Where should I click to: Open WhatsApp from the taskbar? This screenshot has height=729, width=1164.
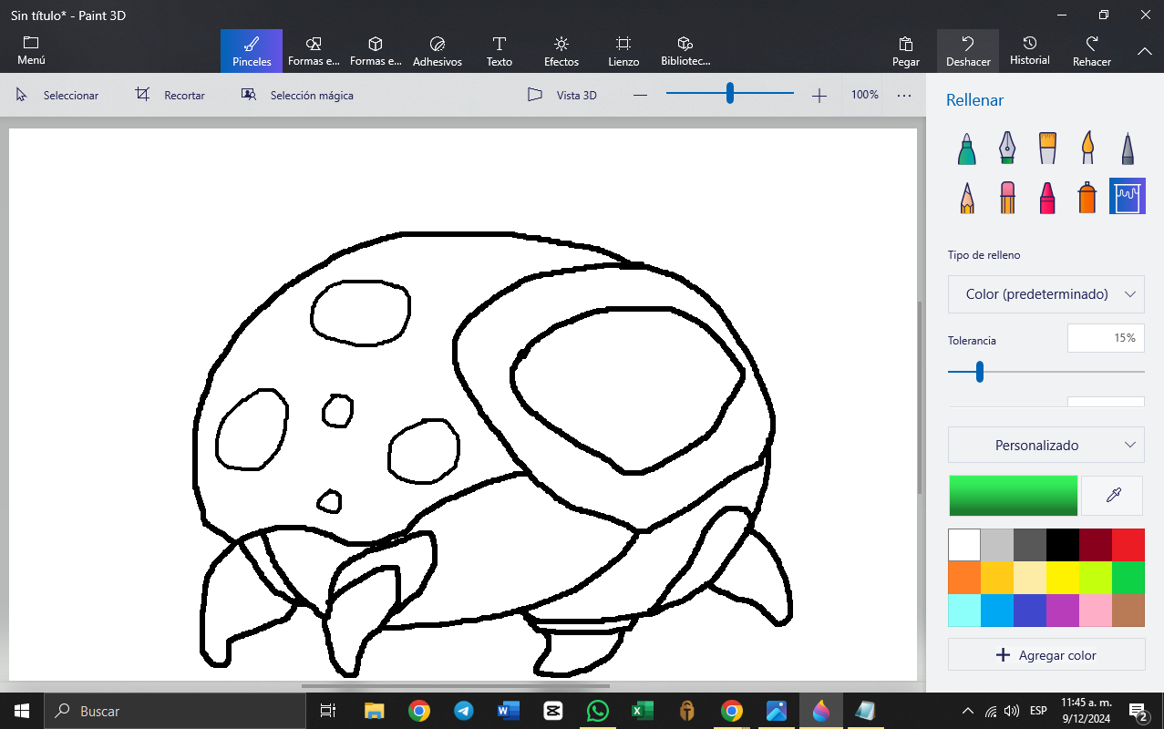pyautogui.click(x=597, y=711)
